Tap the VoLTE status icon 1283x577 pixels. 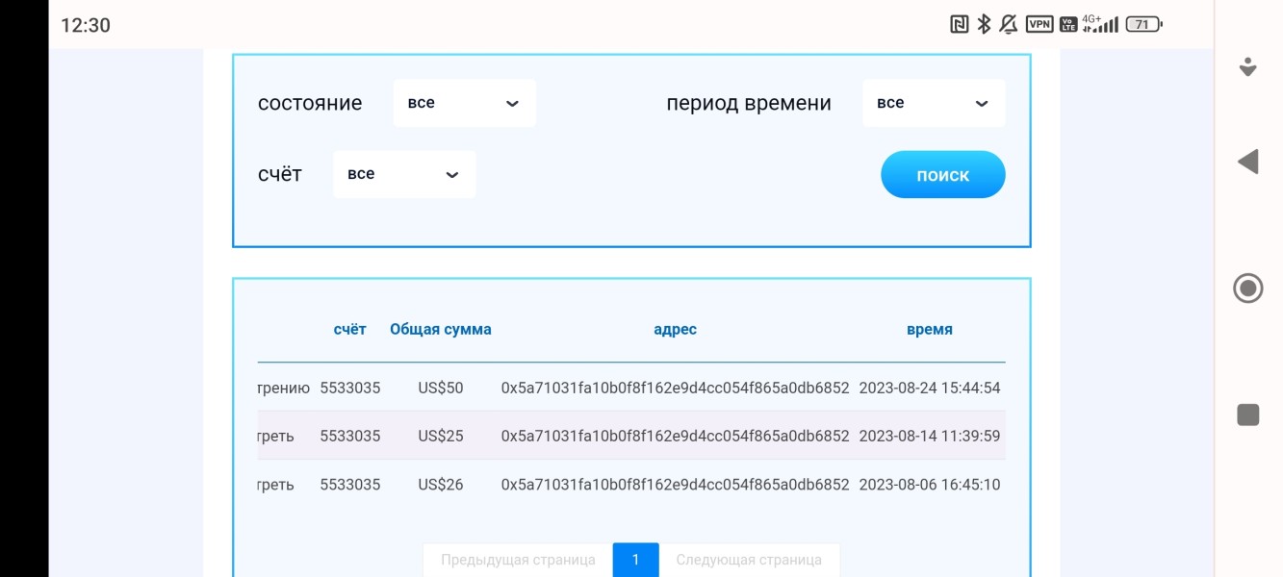pos(1068,25)
